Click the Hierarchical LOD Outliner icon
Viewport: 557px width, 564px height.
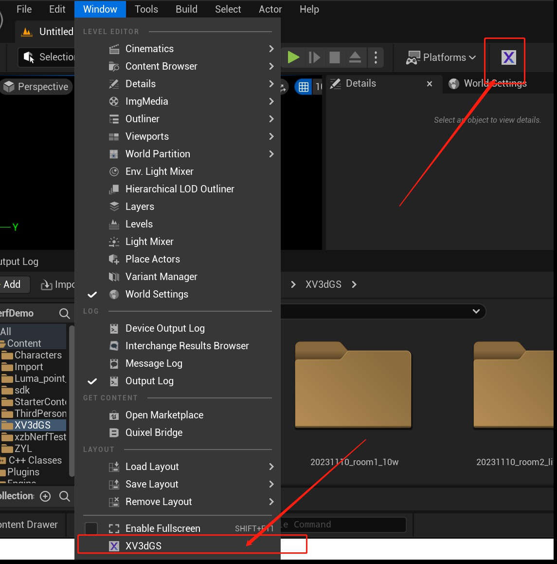[x=114, y=189]
